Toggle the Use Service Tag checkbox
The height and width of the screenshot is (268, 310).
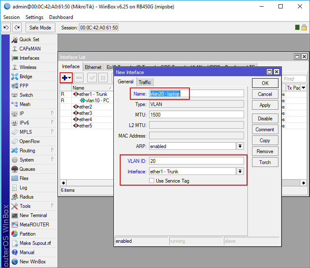pyautogui.click(x=152, y=180)
